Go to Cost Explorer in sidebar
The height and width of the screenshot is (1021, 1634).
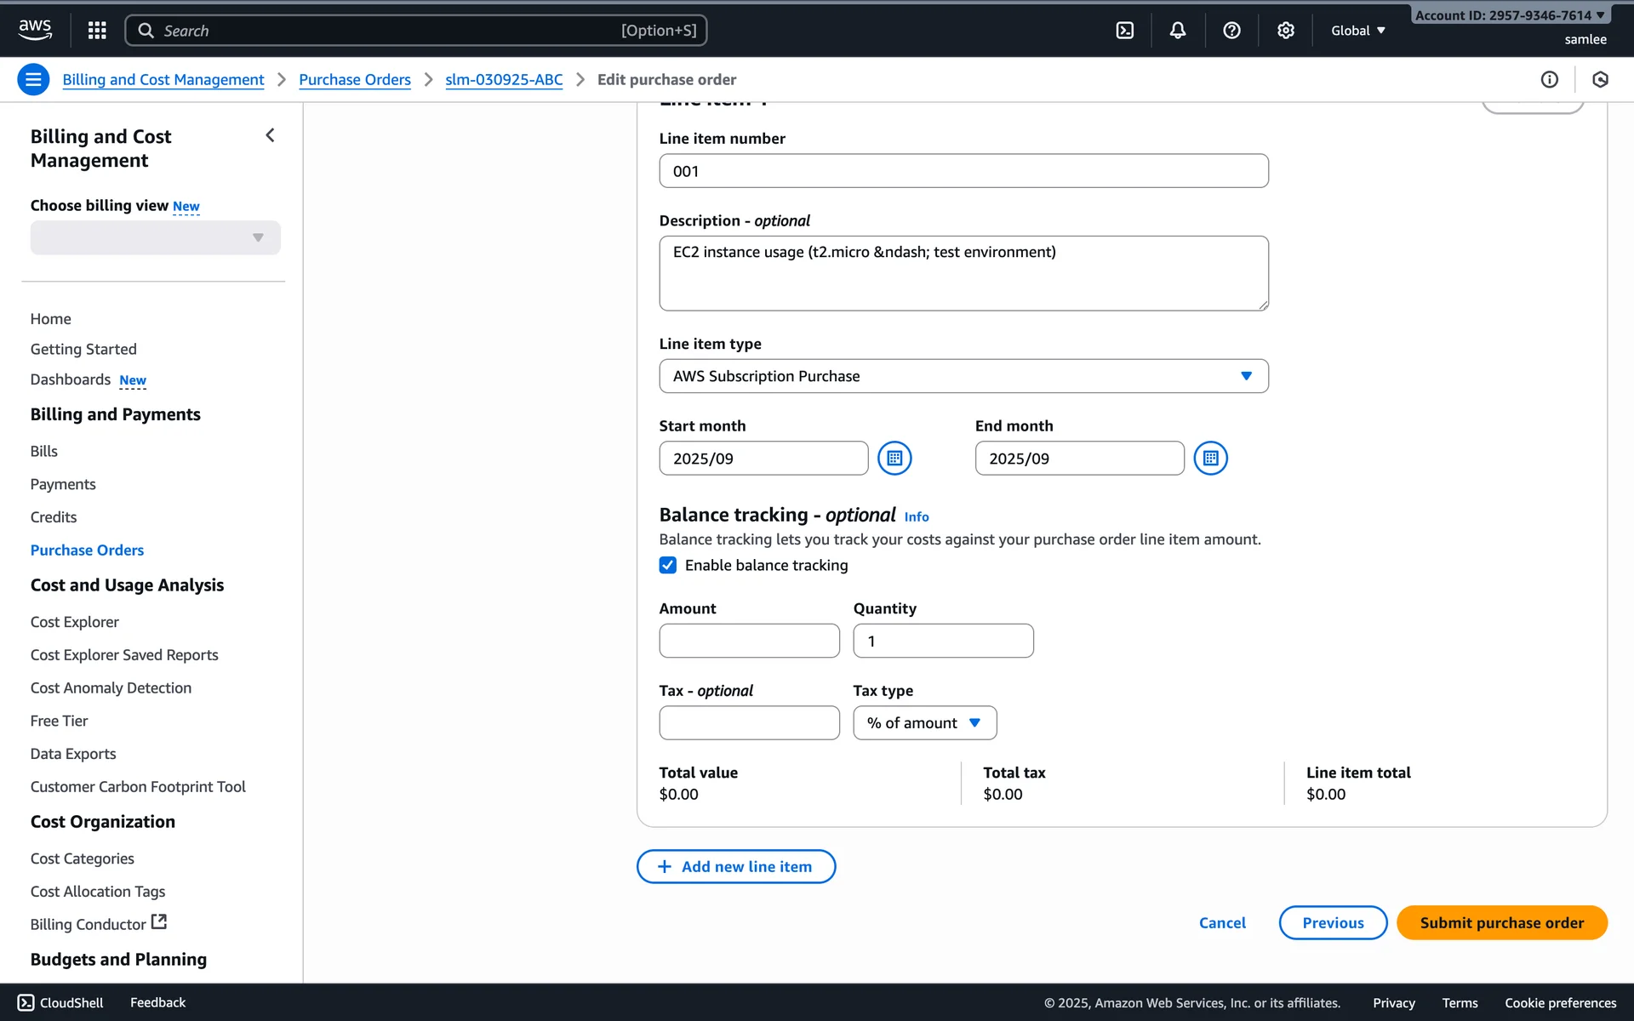tap(75, 622)
